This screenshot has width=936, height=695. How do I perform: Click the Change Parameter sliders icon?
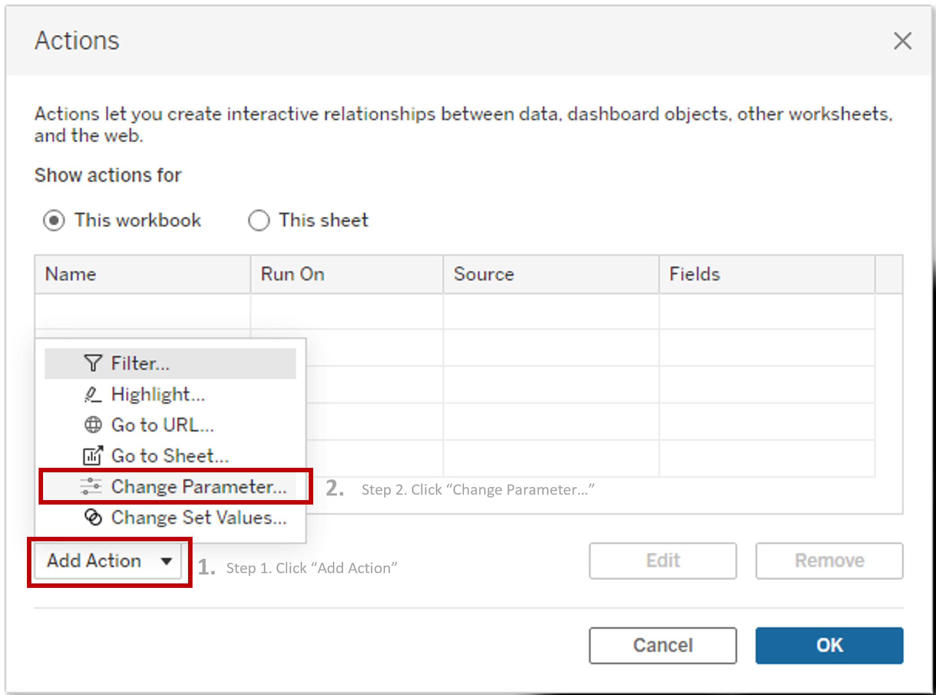(91, 487)
